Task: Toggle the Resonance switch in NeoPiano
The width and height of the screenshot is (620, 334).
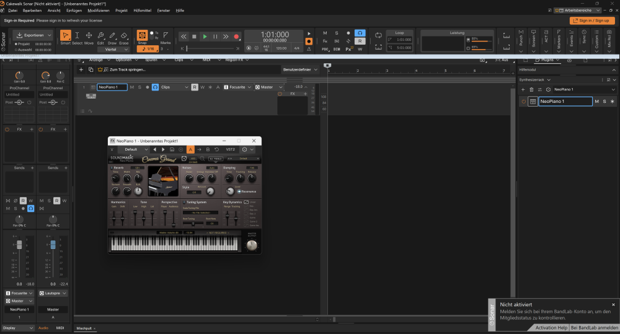Action: (x=239, y=191)
